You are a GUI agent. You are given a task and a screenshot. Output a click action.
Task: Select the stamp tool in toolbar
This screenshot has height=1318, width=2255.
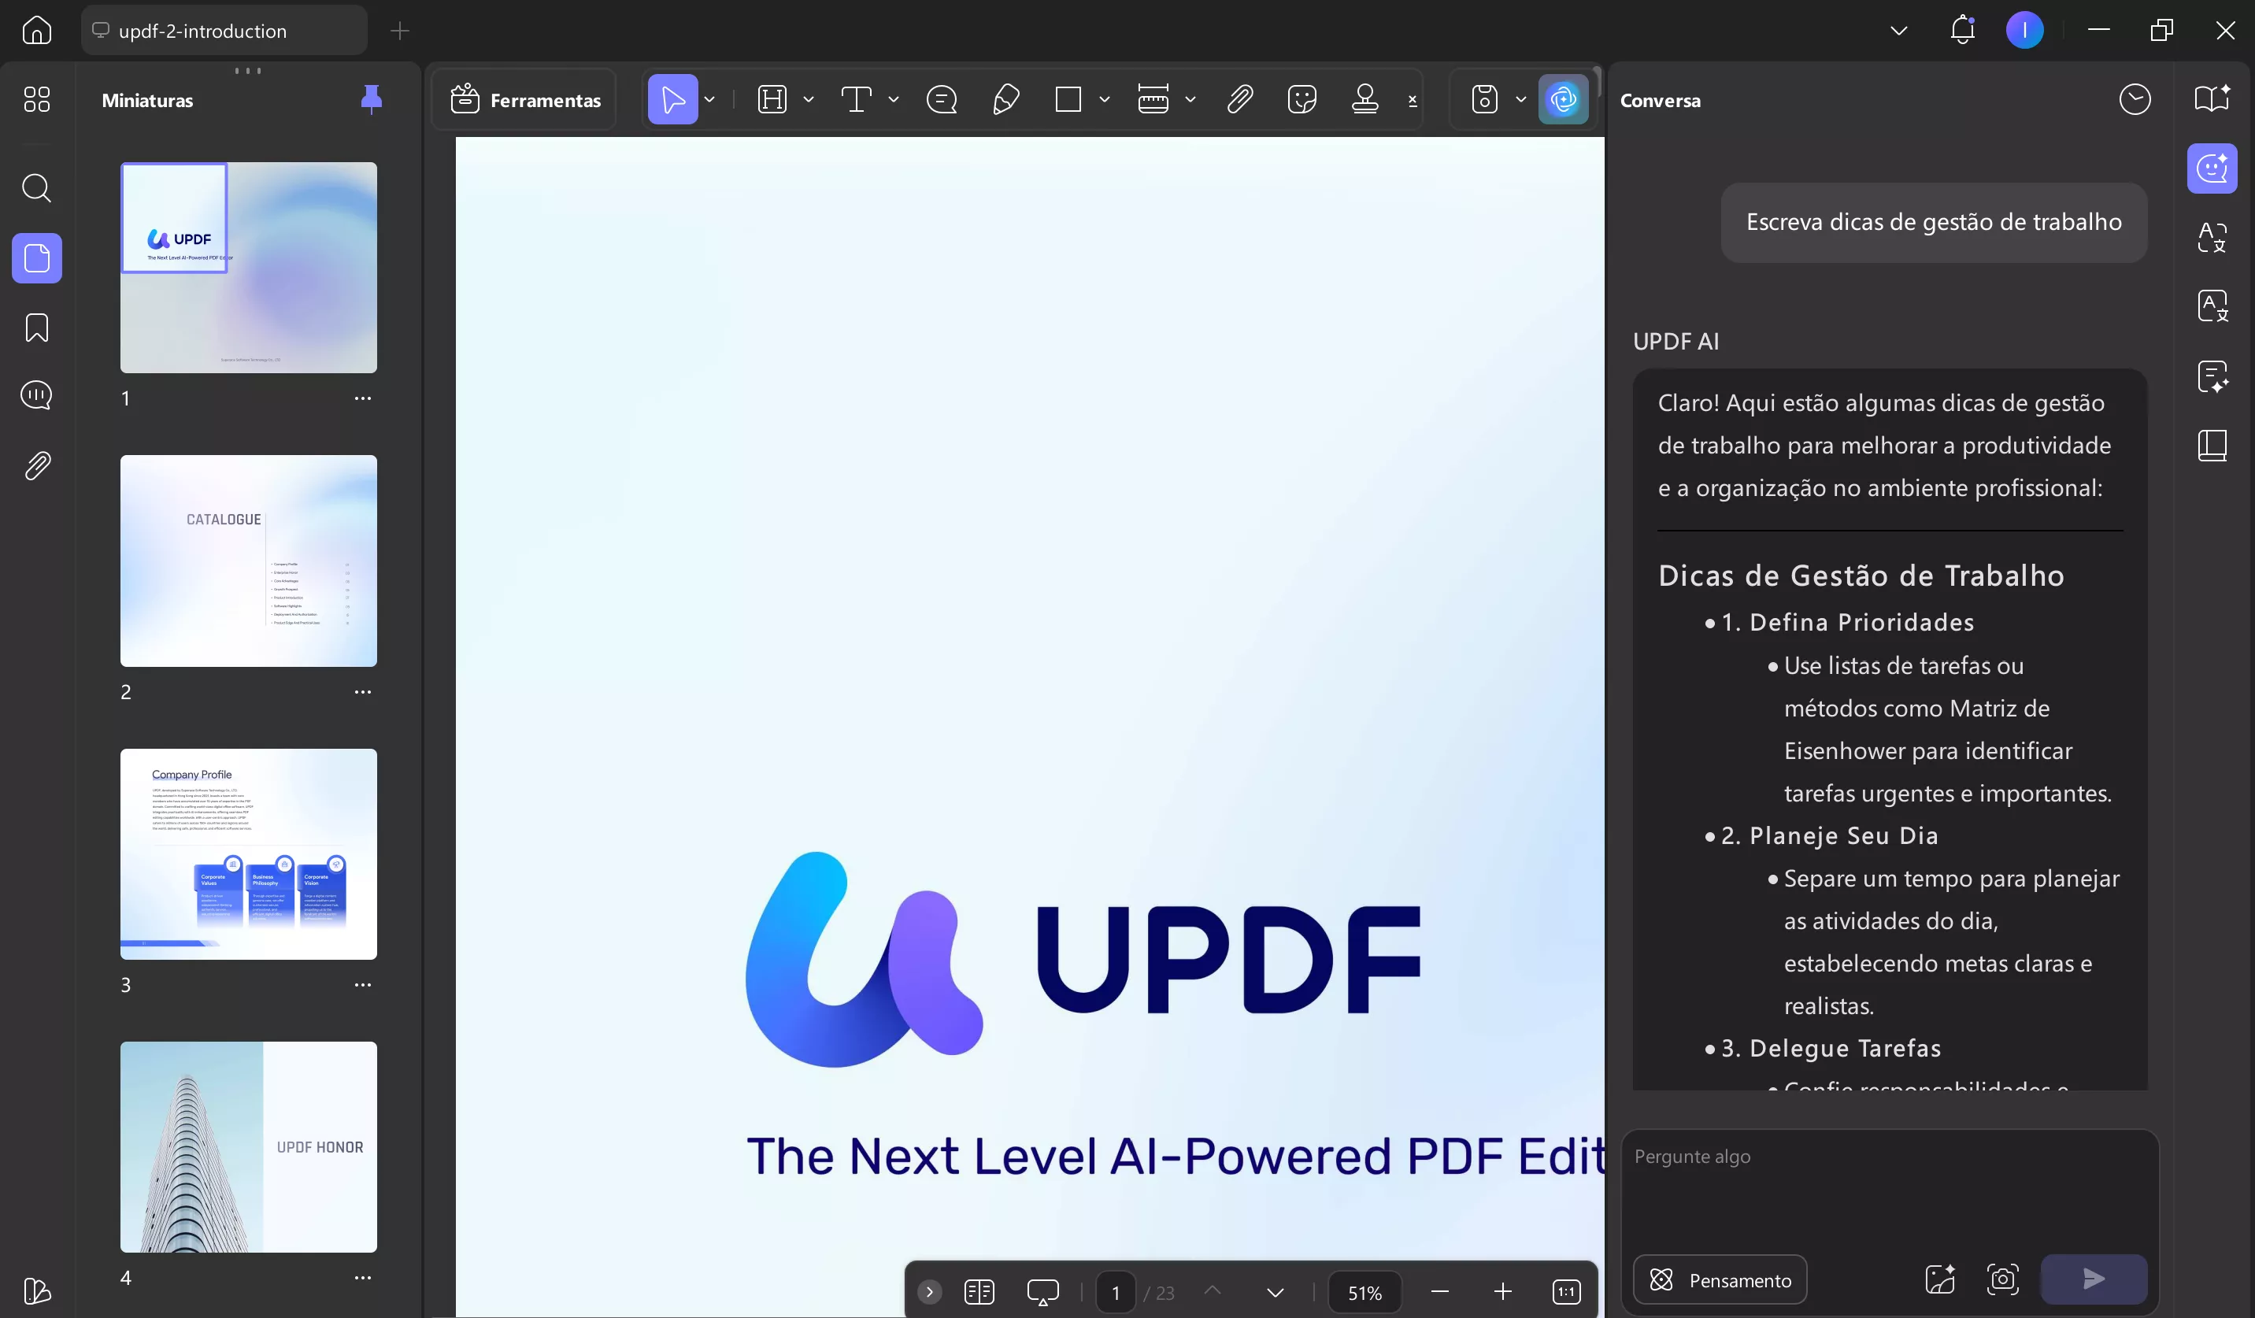tap(1364, 99)
